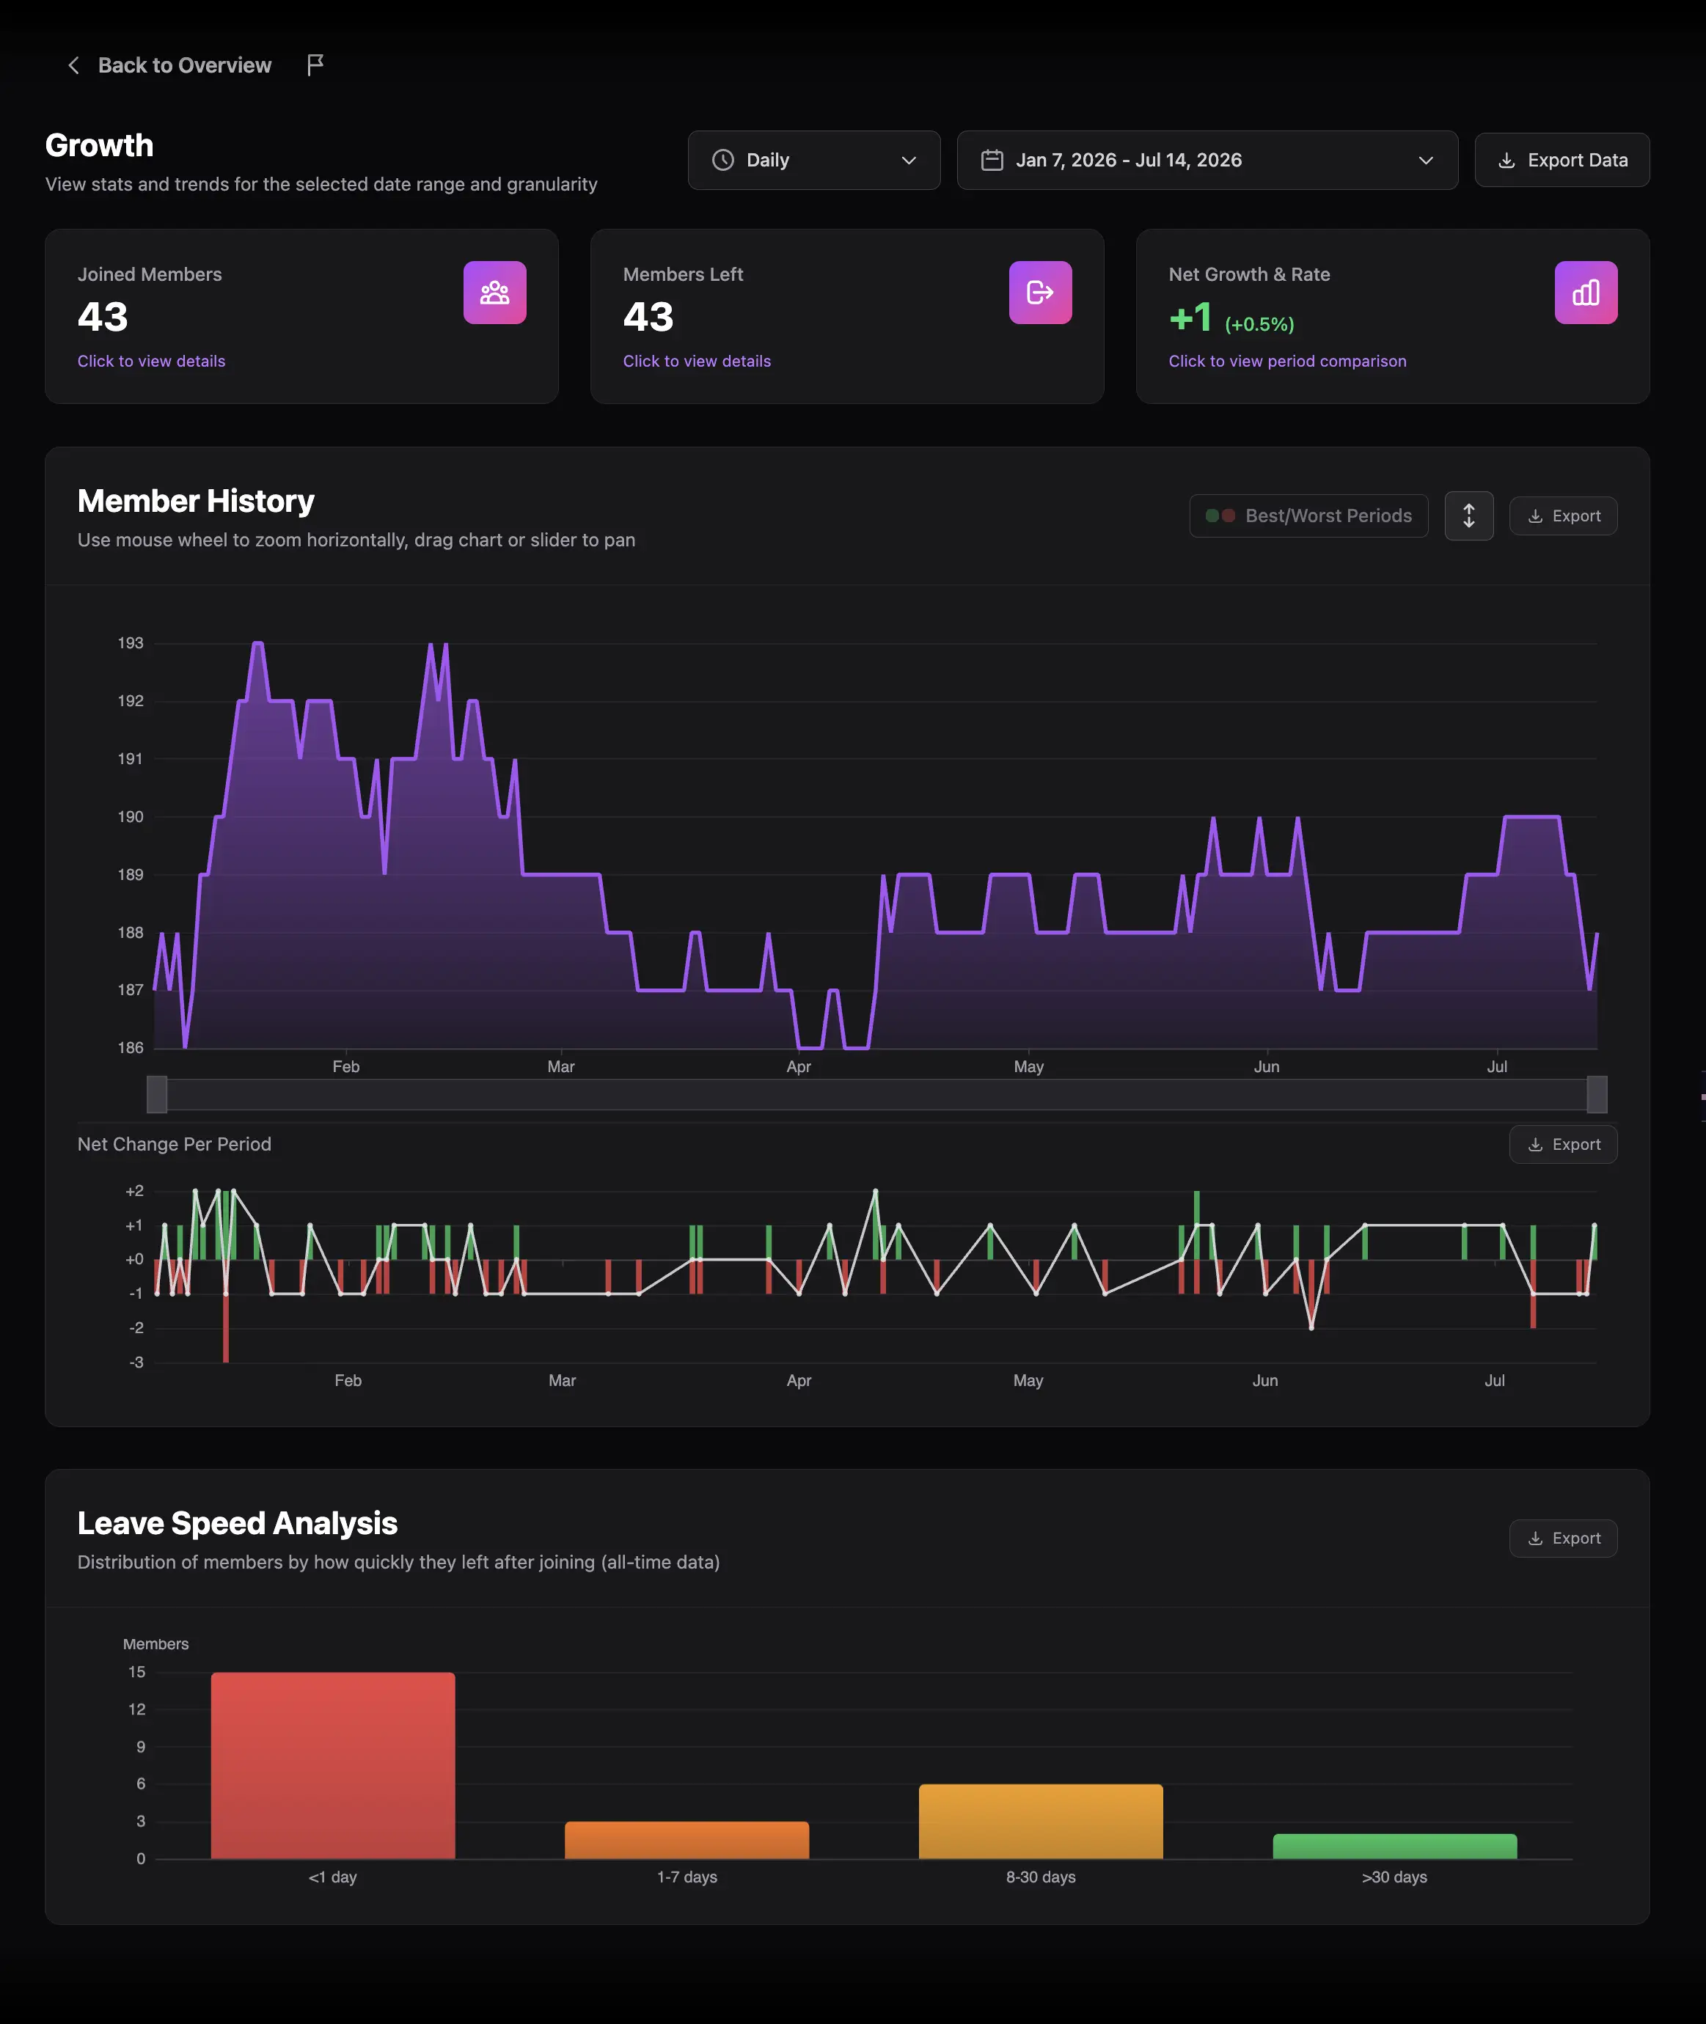Open Joined Members 'Click to view details'
The image size is (1706, 2024).
(x=151, y=361)
